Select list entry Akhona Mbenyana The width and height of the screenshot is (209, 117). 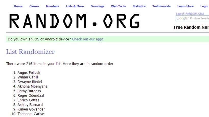(x=32, y=86)
